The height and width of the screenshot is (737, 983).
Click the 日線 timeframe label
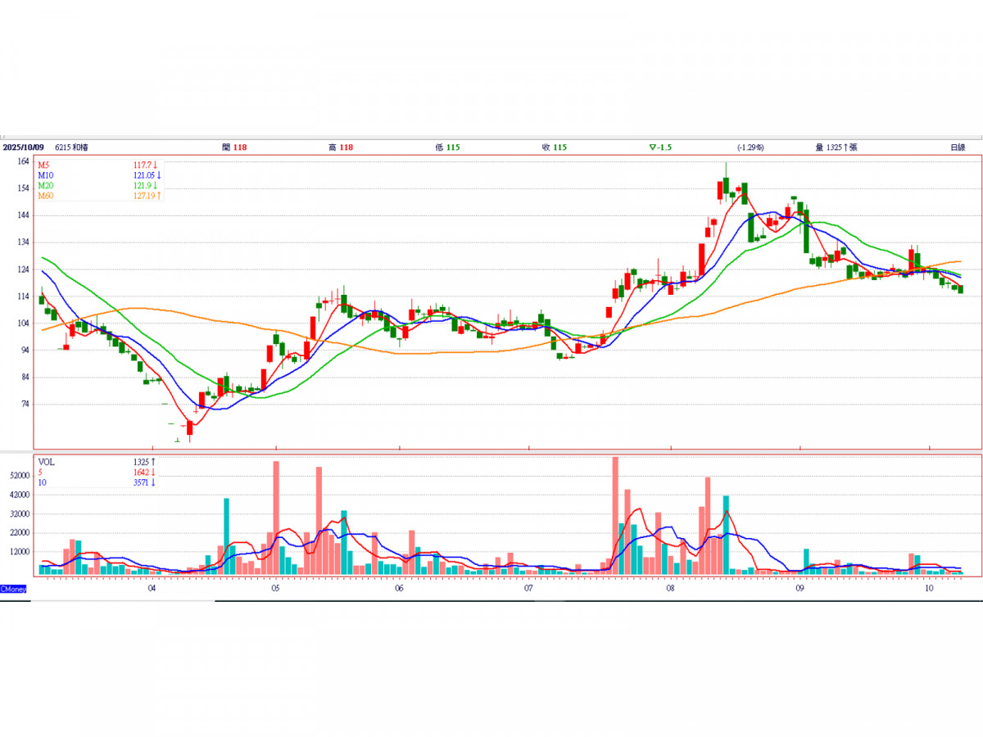[957, 147]
